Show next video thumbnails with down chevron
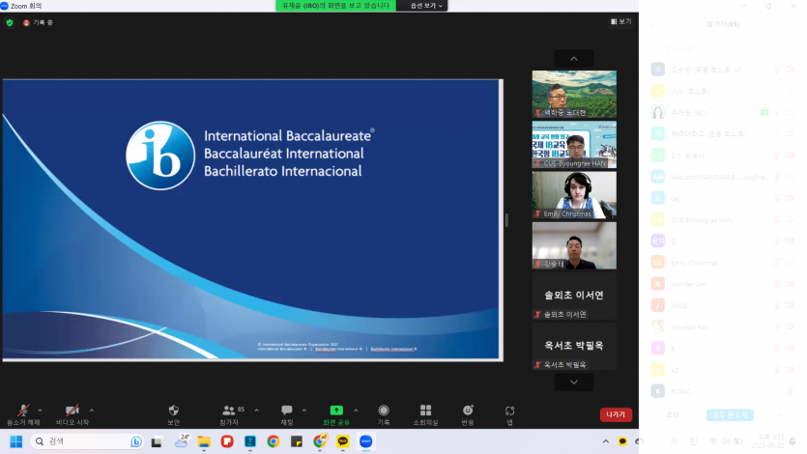The image size is (807, 454). 574,382
